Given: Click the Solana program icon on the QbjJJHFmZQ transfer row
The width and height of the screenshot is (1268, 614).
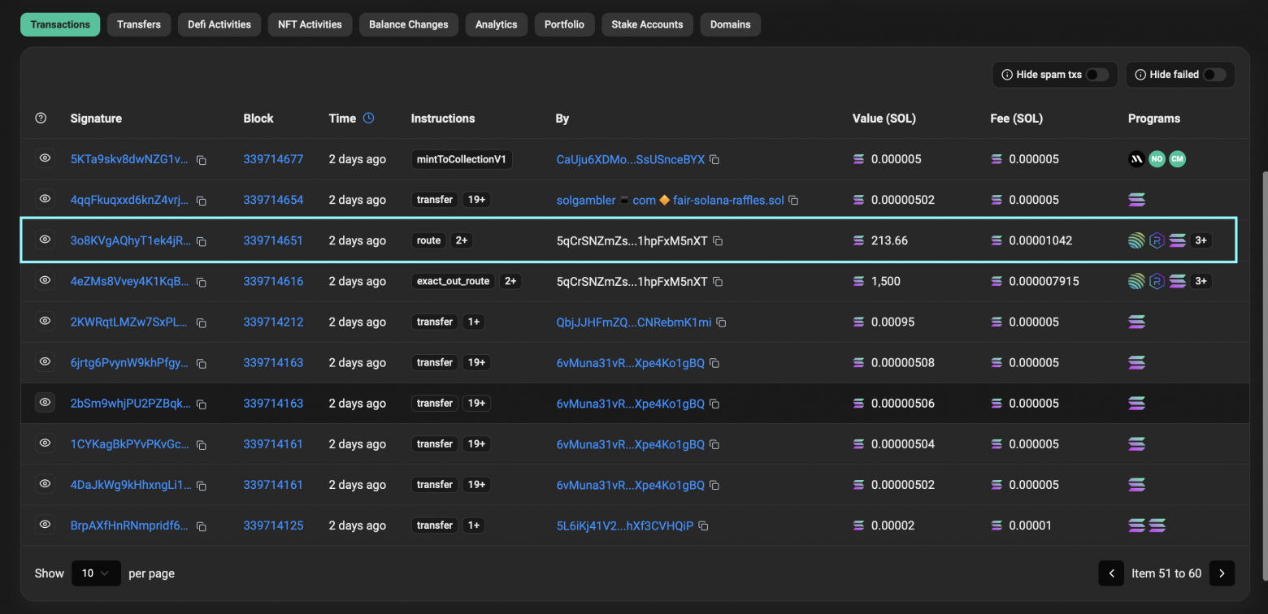Looking at the screenshot, I should (x=1136, y=322).
